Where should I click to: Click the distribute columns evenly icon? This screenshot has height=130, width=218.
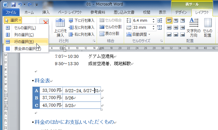click(x=160, y=27)
